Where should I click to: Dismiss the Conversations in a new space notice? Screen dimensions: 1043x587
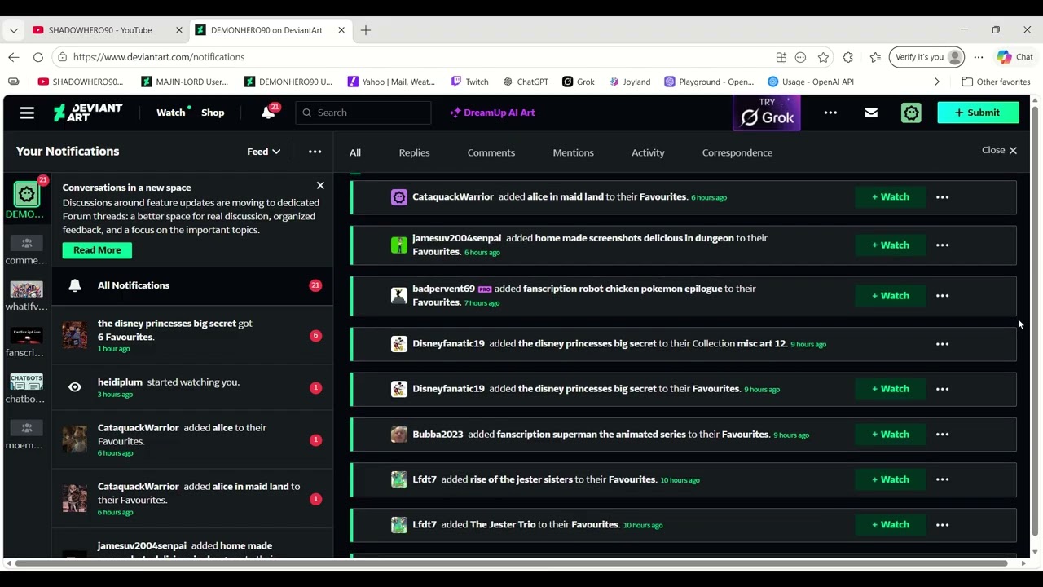click(320, 186)
